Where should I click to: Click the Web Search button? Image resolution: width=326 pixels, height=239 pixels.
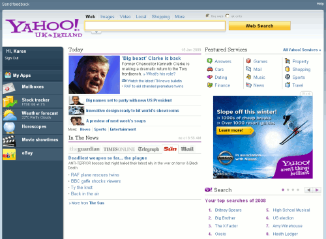[x=259, y=26]
